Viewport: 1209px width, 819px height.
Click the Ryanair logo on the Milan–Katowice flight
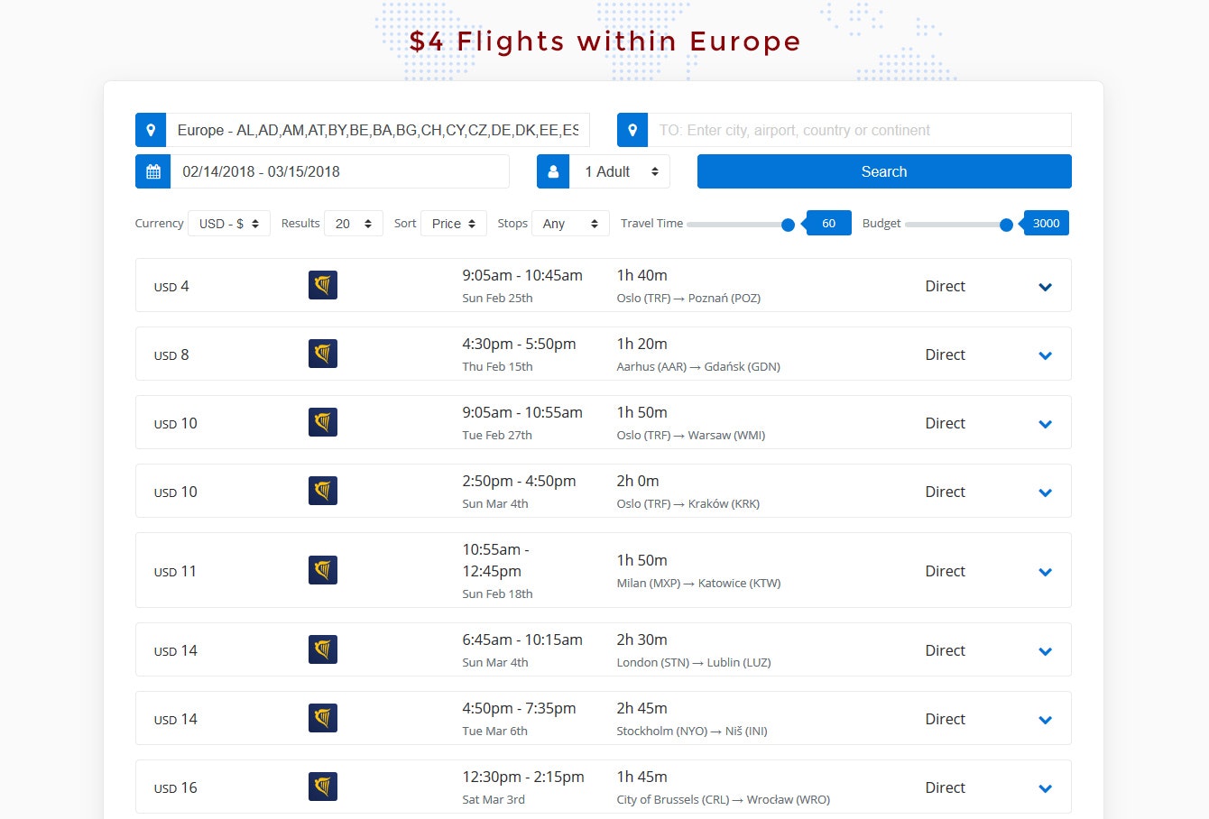(322, 569)
